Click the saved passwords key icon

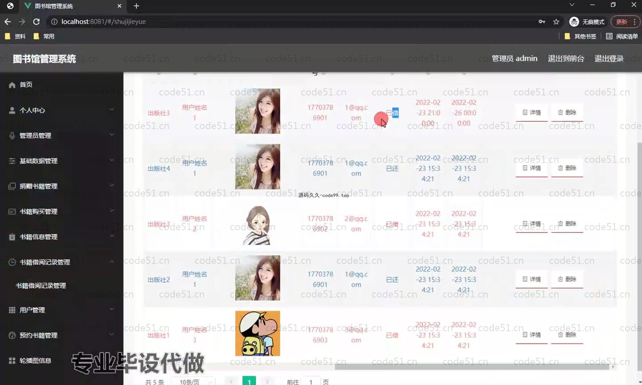coord(542,22)
